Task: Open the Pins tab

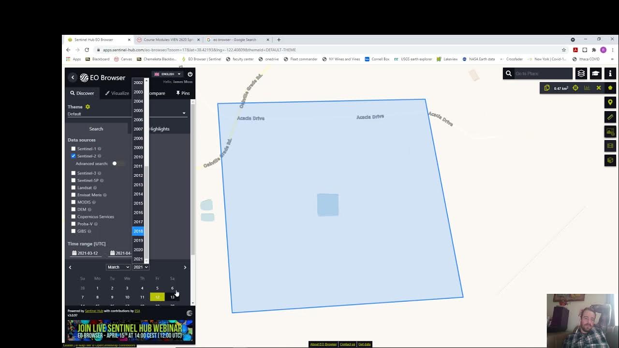Action: coord(183,93)
